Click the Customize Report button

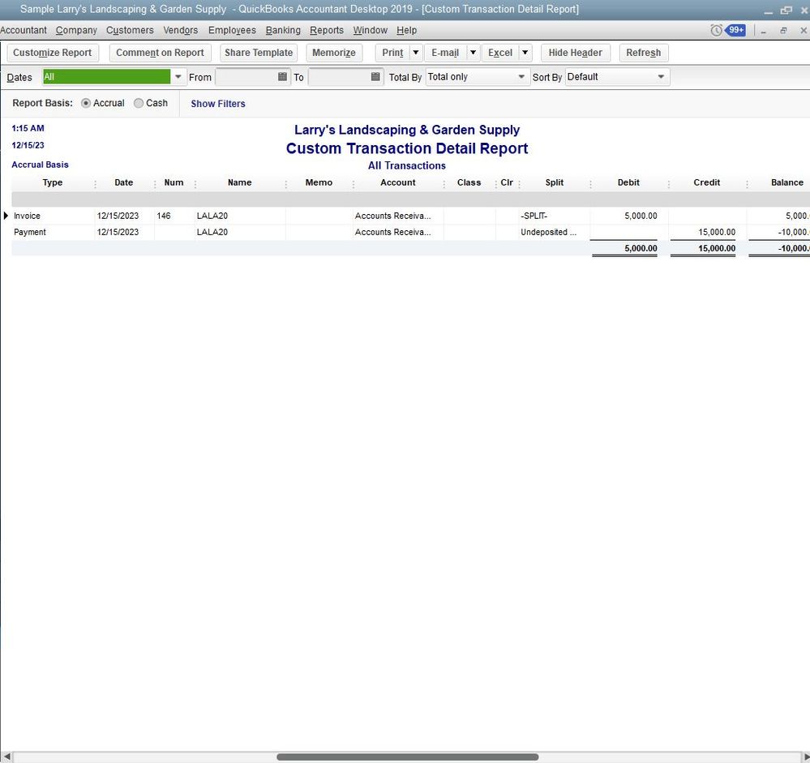53,53
